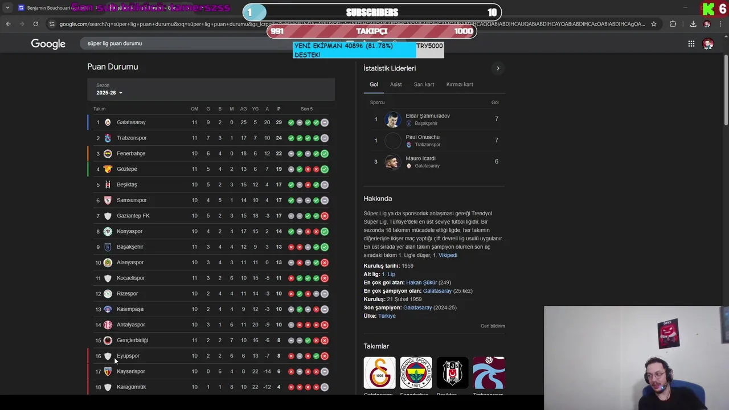Open the Türkiye country link
The image size is (729, 410).
(x=387, y=316)
